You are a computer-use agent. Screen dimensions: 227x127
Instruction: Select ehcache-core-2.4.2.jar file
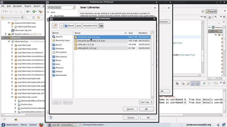pyautogui.click(x=112, y=37)
